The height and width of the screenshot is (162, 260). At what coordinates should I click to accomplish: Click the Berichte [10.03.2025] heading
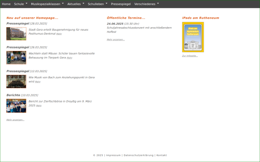click(x=22, y=95)
